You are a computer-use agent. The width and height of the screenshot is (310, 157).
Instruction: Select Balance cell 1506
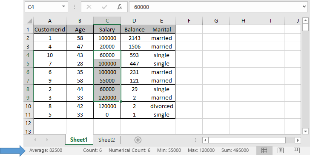pyautogui.click(x=134, y=46)
